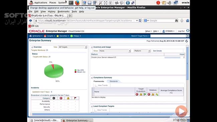Click the crossed tools icon in panel
The image size is (217, 122).
[100, 3]
